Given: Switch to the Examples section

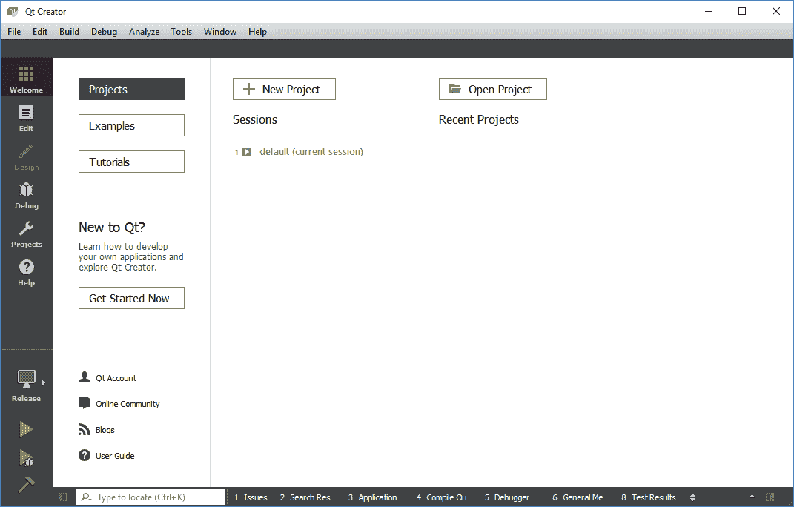Looking at the screenshot, I should (131, 125).
